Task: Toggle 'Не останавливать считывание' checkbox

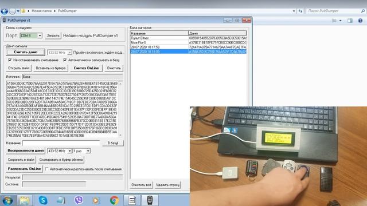Action: (x=10, y=60)
